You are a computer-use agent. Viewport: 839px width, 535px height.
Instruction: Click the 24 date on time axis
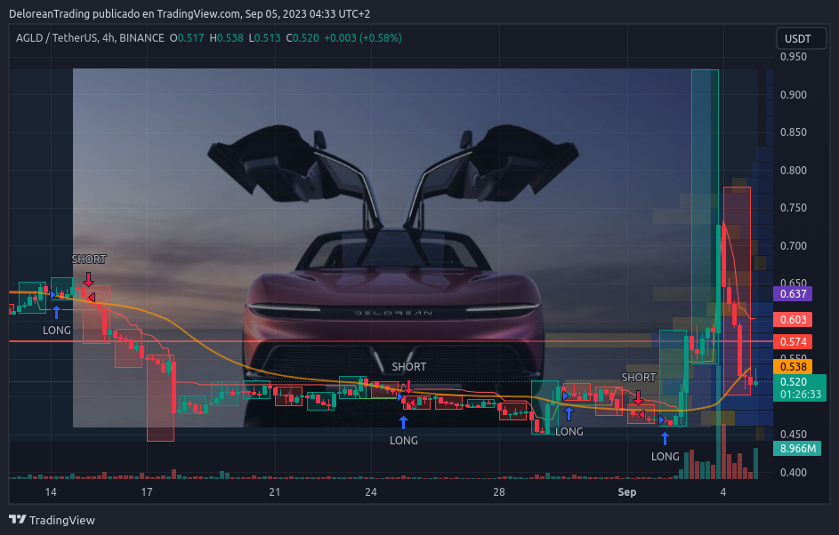371,492
